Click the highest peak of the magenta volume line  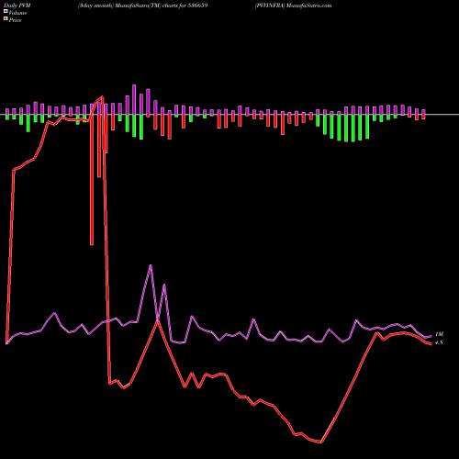pyautogui.click(x=151, y=265)
